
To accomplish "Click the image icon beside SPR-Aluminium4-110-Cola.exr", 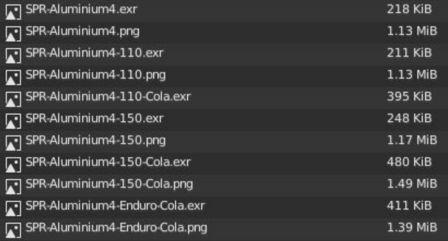I will (14, 97).
